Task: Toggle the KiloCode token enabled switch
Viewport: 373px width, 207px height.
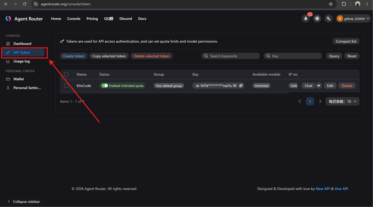Action: tap(105, 86)
